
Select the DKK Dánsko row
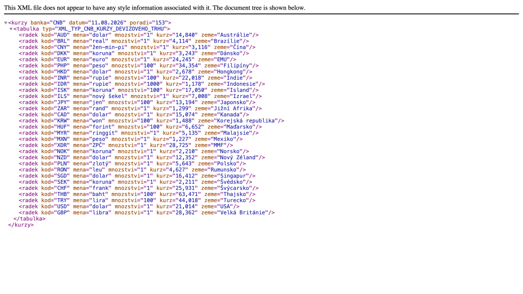coord(134,53)
